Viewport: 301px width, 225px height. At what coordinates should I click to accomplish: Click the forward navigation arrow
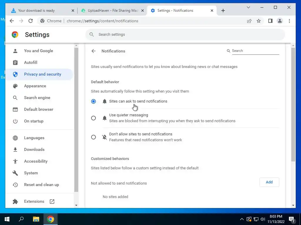(21, 21)
